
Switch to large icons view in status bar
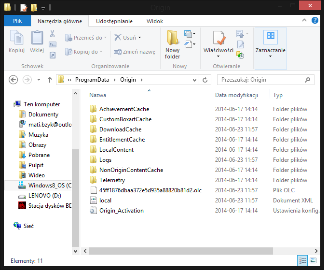point(313,260)
